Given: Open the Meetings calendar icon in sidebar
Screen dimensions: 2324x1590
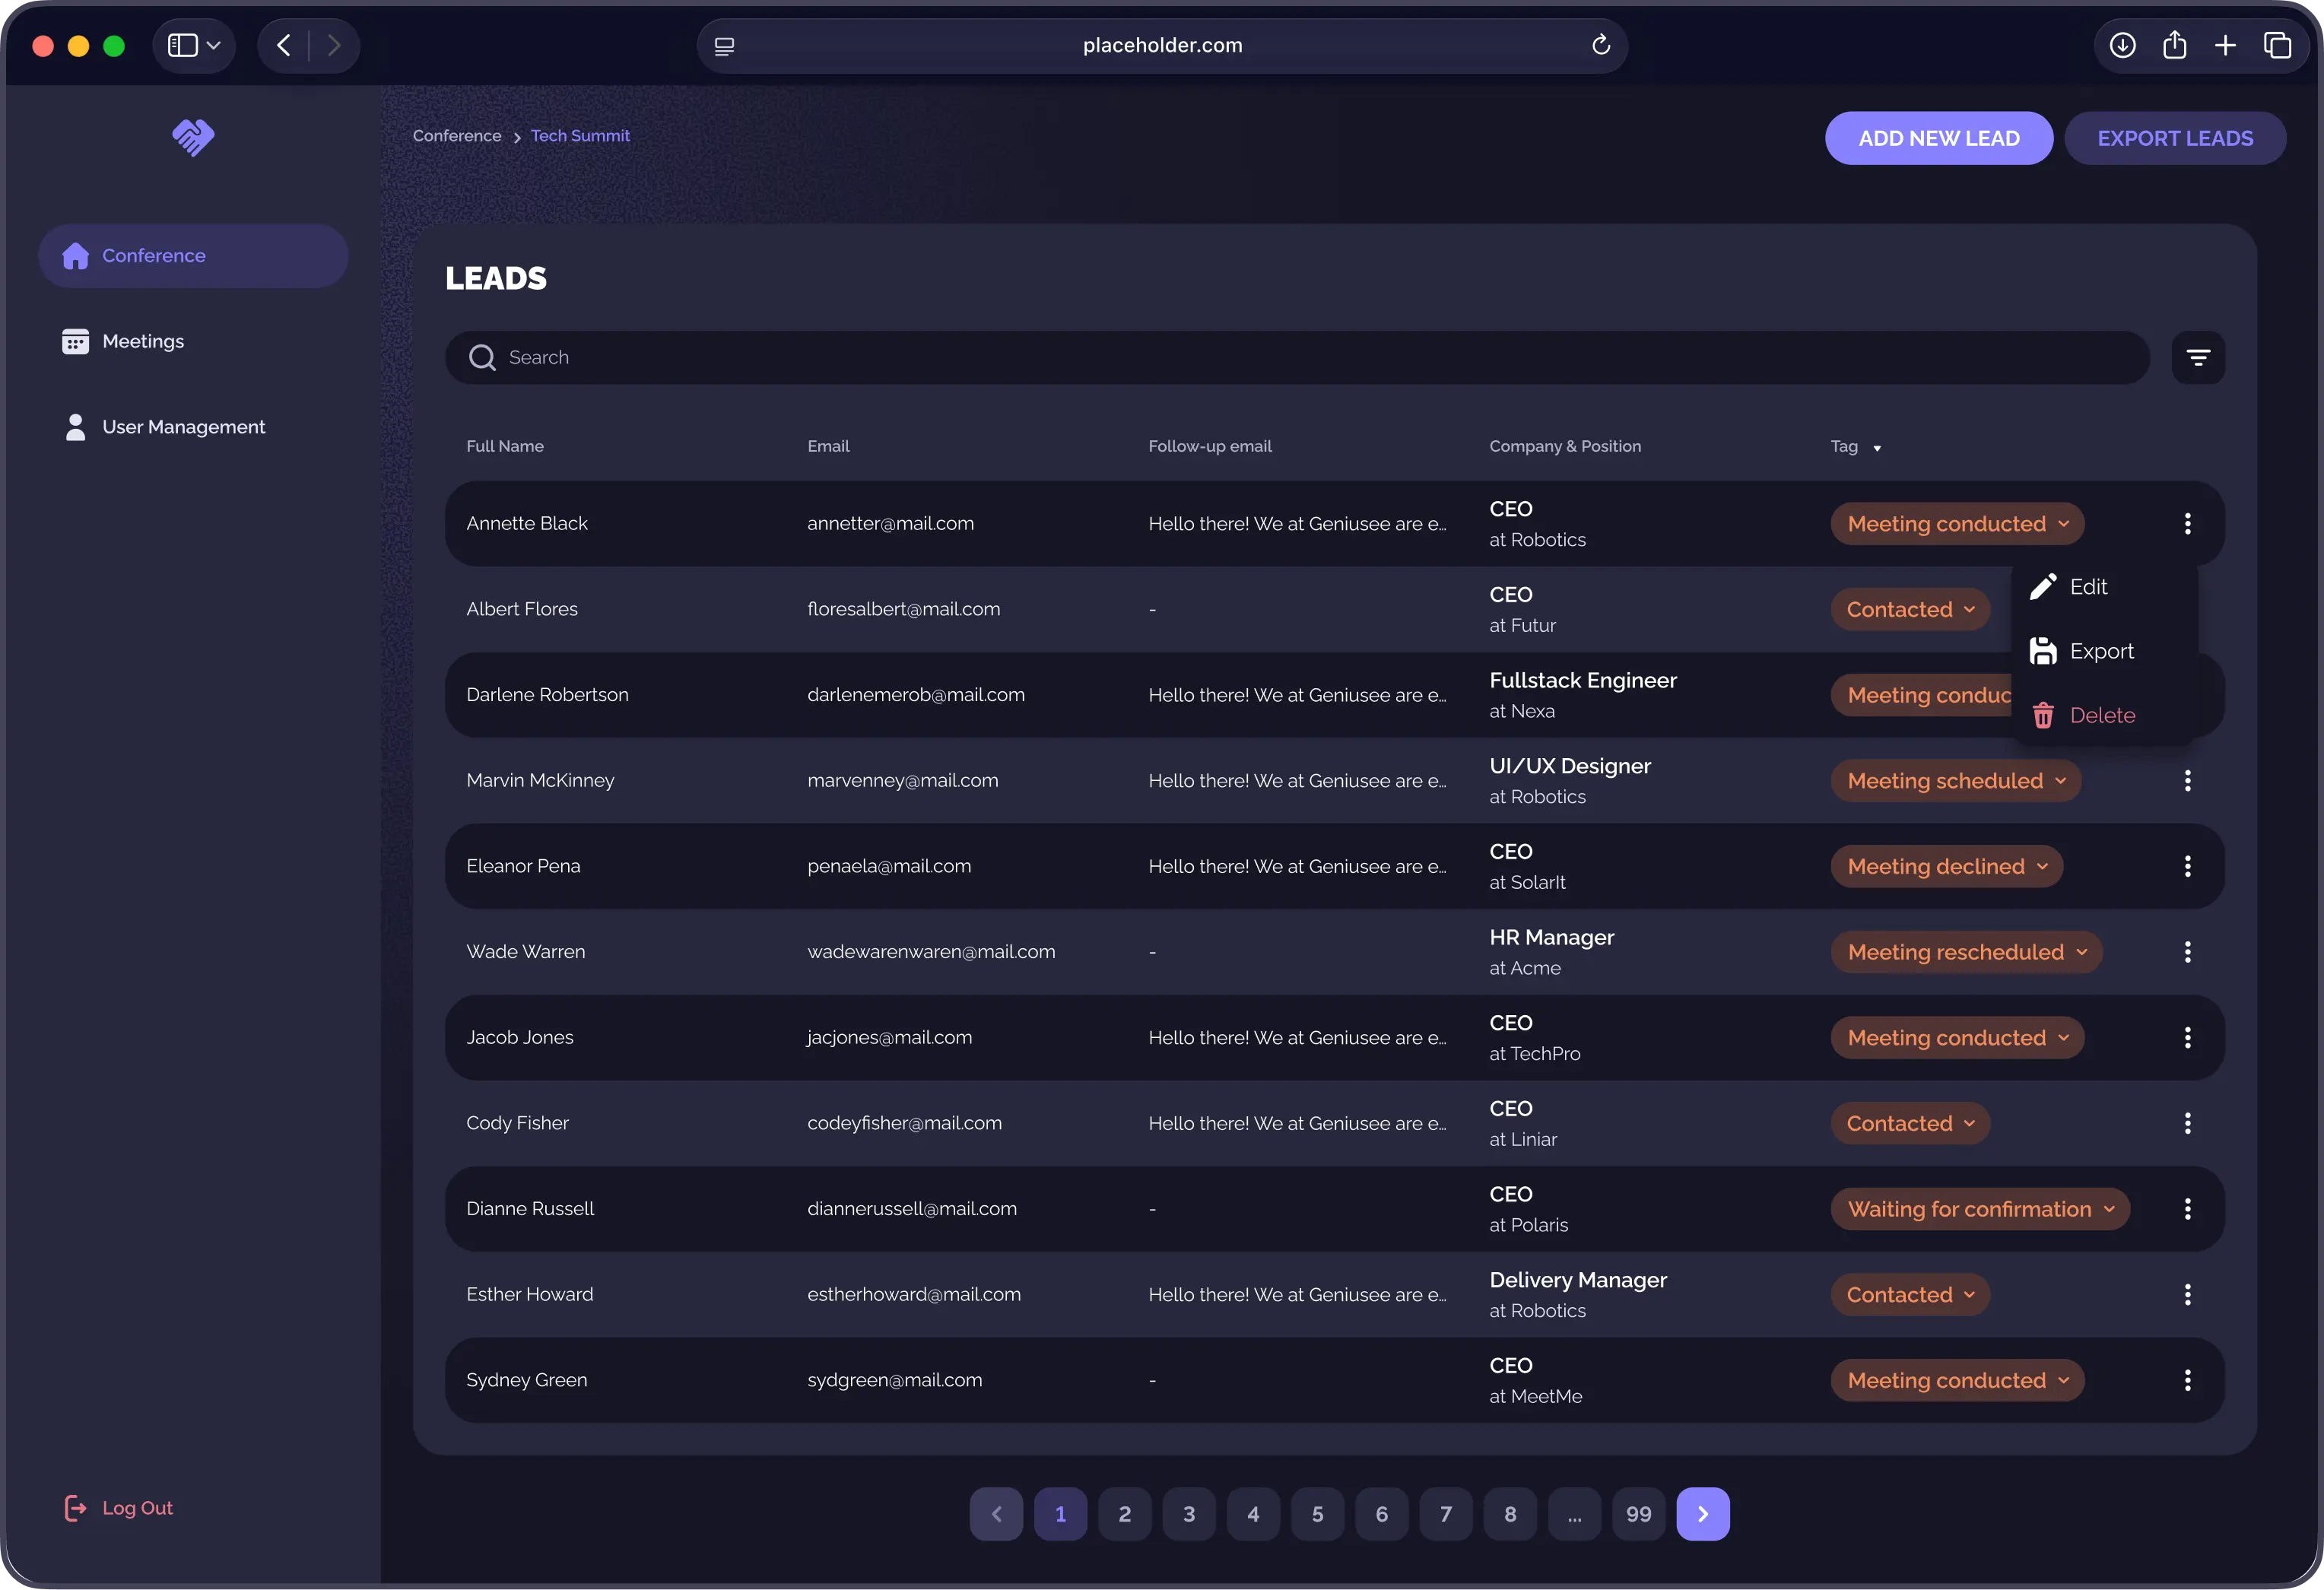Looking at the screenshot, I should tap(76, 341).
